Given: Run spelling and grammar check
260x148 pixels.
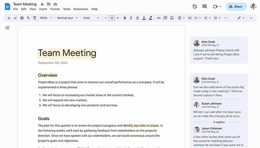Looking at the screenshot, I should coord(28,18).
